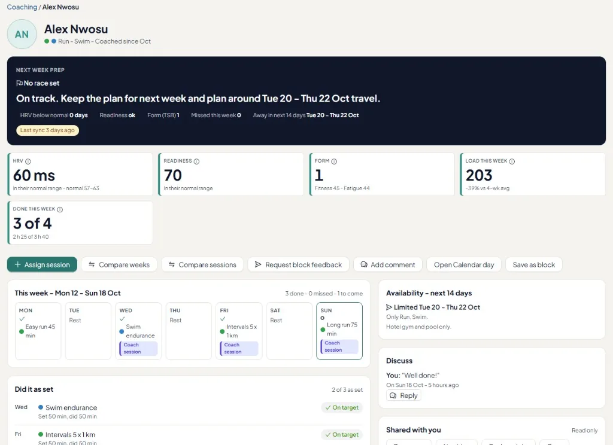Click the flag icon beside No race set

point(19,83)
